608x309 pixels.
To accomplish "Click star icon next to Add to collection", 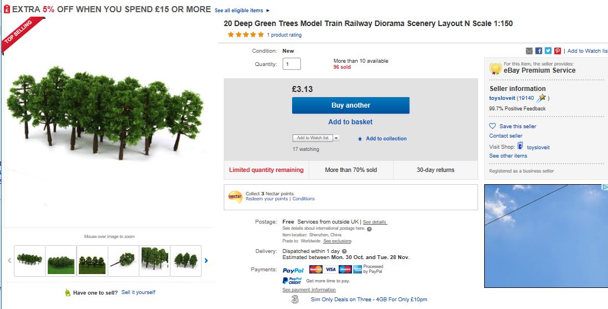I will (x=360, y=139).
